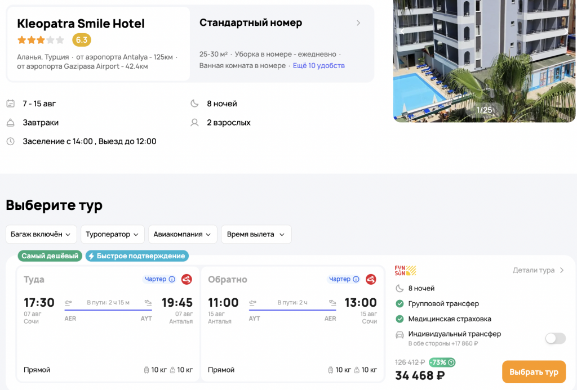Expand room options via Стандартный номер chevron
Screen dimensions: 577x390
tap(358, 23)
